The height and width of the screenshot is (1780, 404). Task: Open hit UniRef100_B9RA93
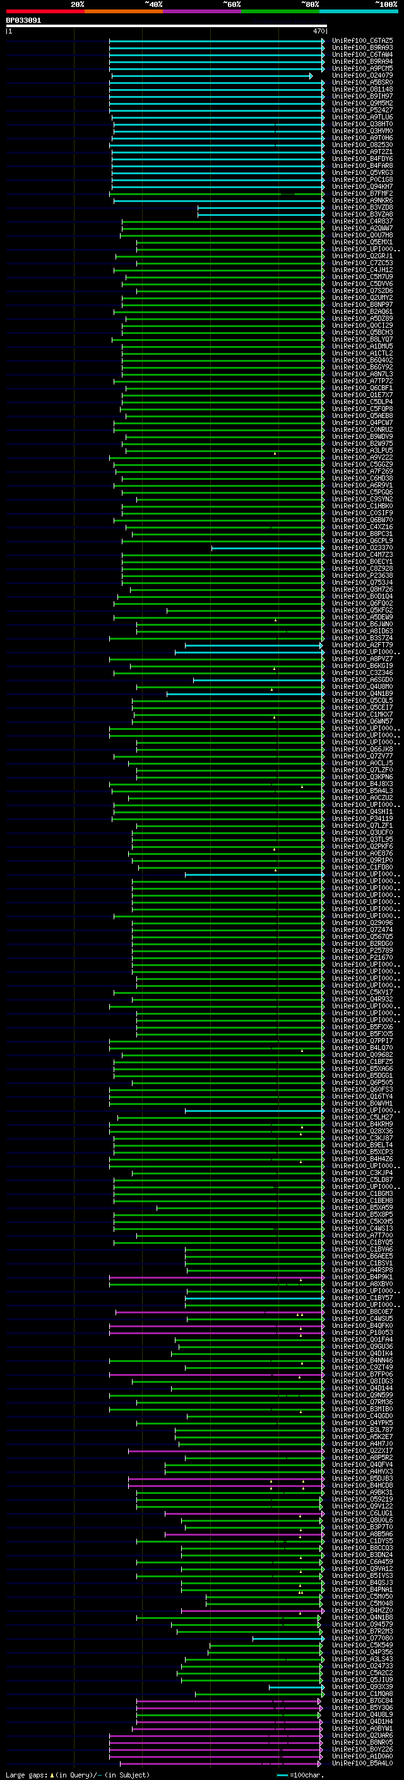click(x=362, y=48)
